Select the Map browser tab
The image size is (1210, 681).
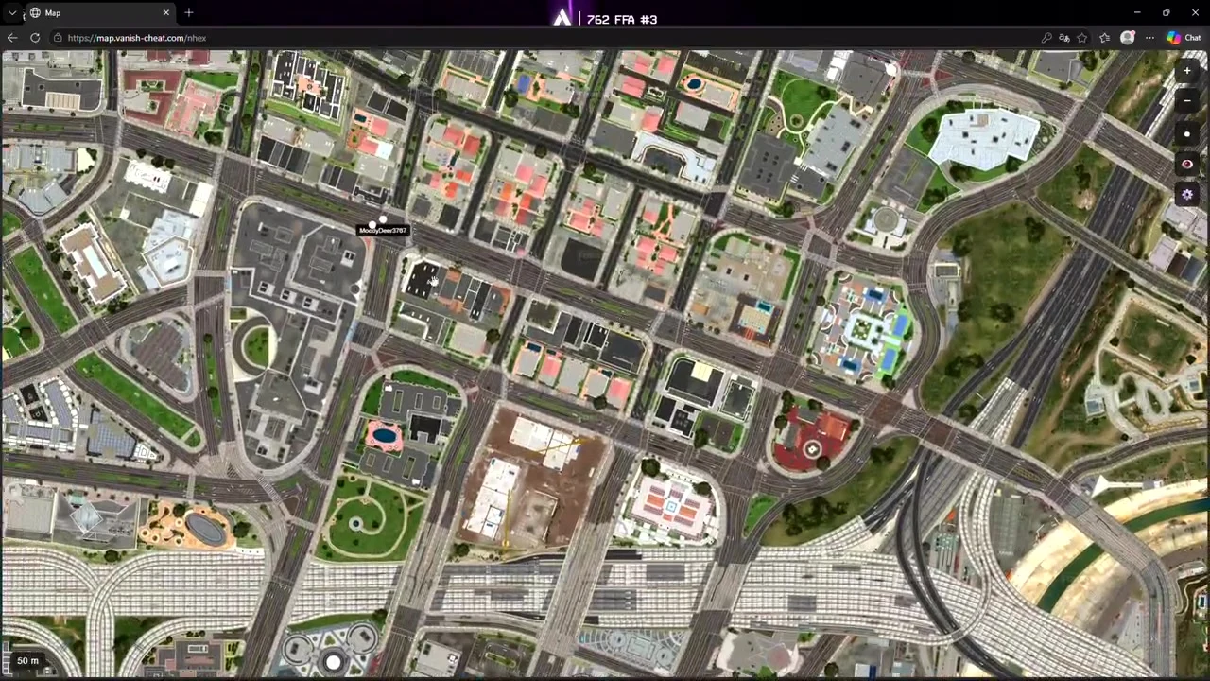click(99, 12)
